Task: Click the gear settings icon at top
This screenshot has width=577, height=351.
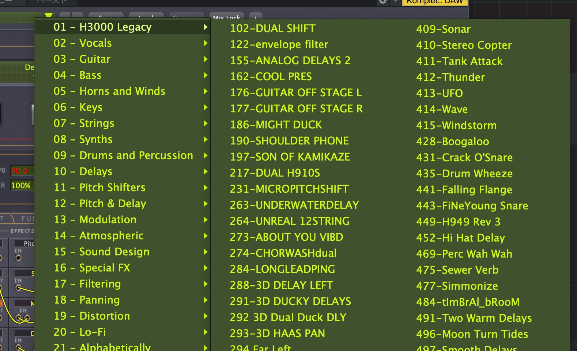Action: point(382,2)
